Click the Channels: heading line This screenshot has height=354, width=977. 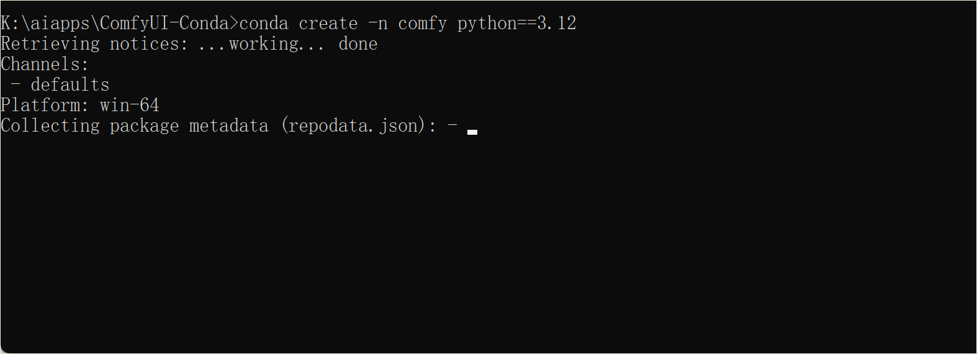pyautogui.click(x=45, y=65)
